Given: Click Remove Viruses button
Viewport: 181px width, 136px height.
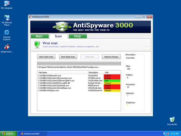Looking at the screenshot, I should (111, 57).
